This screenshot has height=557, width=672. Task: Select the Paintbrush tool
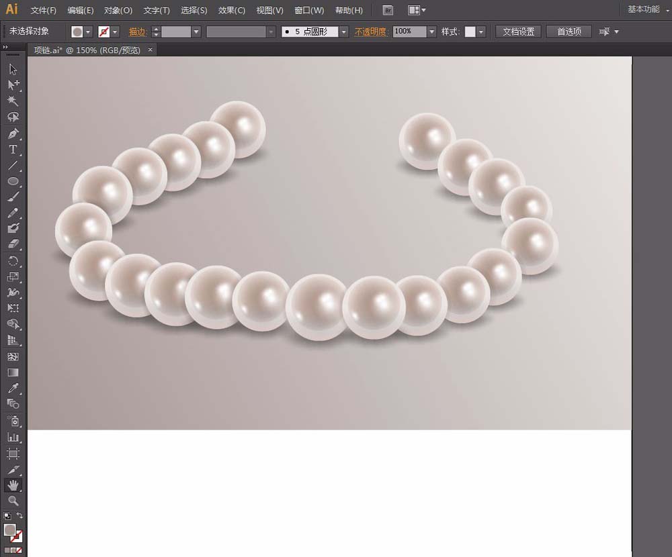click(x=13, y=197)
